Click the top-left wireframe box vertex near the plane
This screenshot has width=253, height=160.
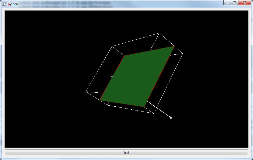[112, 46]
